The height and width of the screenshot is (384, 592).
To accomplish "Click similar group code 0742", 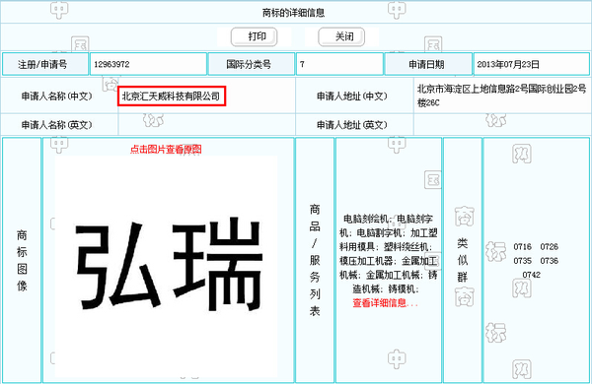I will click(531, 275).
